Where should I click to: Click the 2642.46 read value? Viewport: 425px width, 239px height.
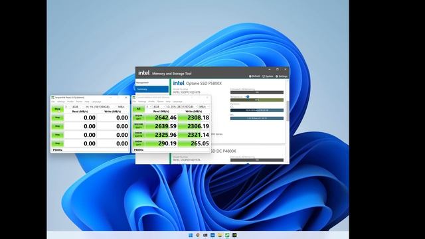pos(161,118)
